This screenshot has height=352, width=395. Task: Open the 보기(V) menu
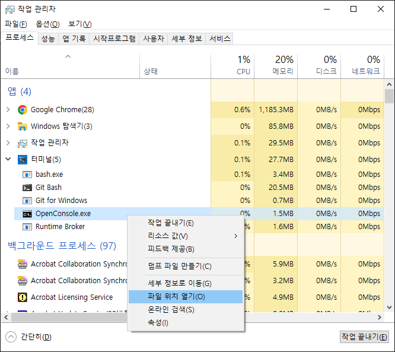80,24
